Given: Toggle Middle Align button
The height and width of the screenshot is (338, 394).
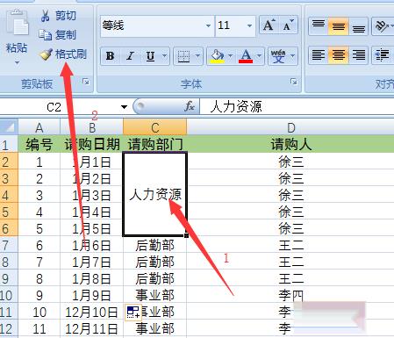Looking at the screenshot, I should click(339, 25).
